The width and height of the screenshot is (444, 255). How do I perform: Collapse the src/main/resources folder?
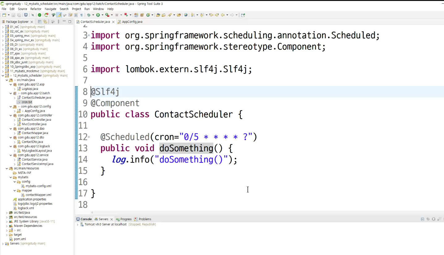[x=7, y=169]
